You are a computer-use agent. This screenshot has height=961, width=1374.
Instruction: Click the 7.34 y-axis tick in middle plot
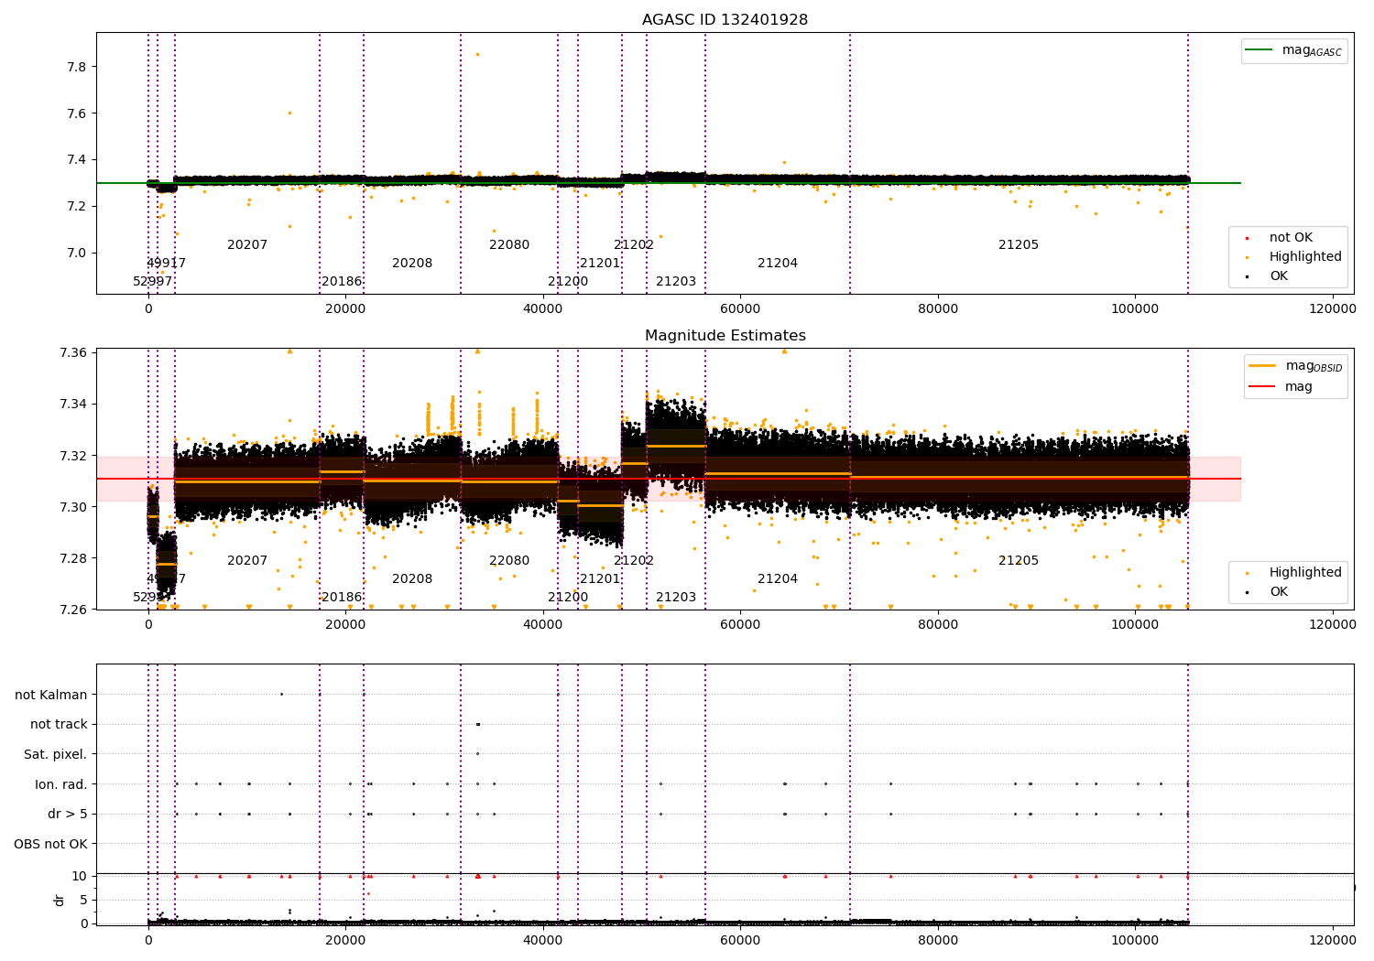click(73, 405)
